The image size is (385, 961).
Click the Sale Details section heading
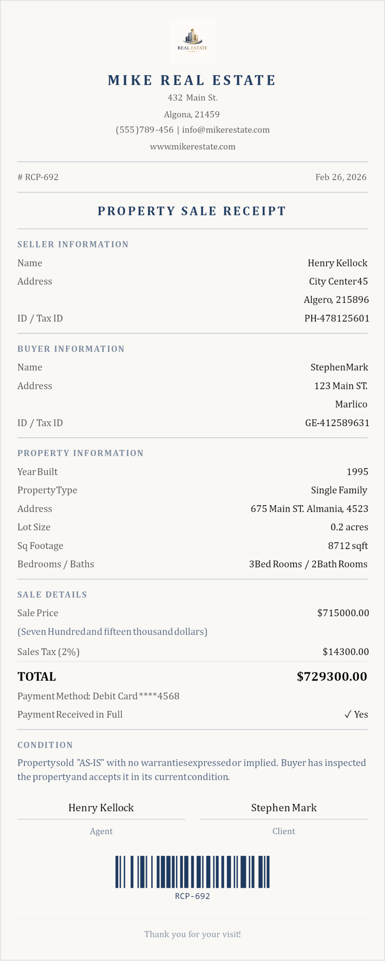click(x=52, y=595)
